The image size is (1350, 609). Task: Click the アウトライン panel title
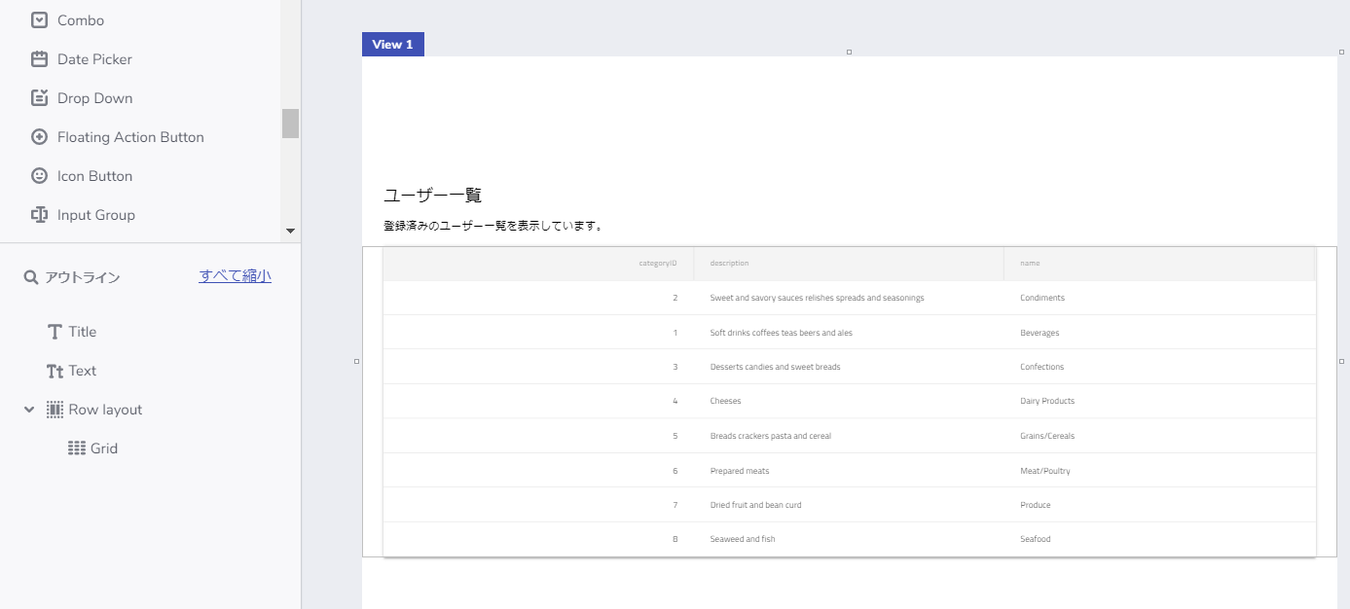pyautogui.click(x=83, y=277)
